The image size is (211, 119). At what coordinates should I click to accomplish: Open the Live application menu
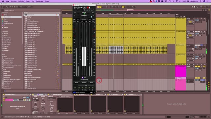coord(8,1)
